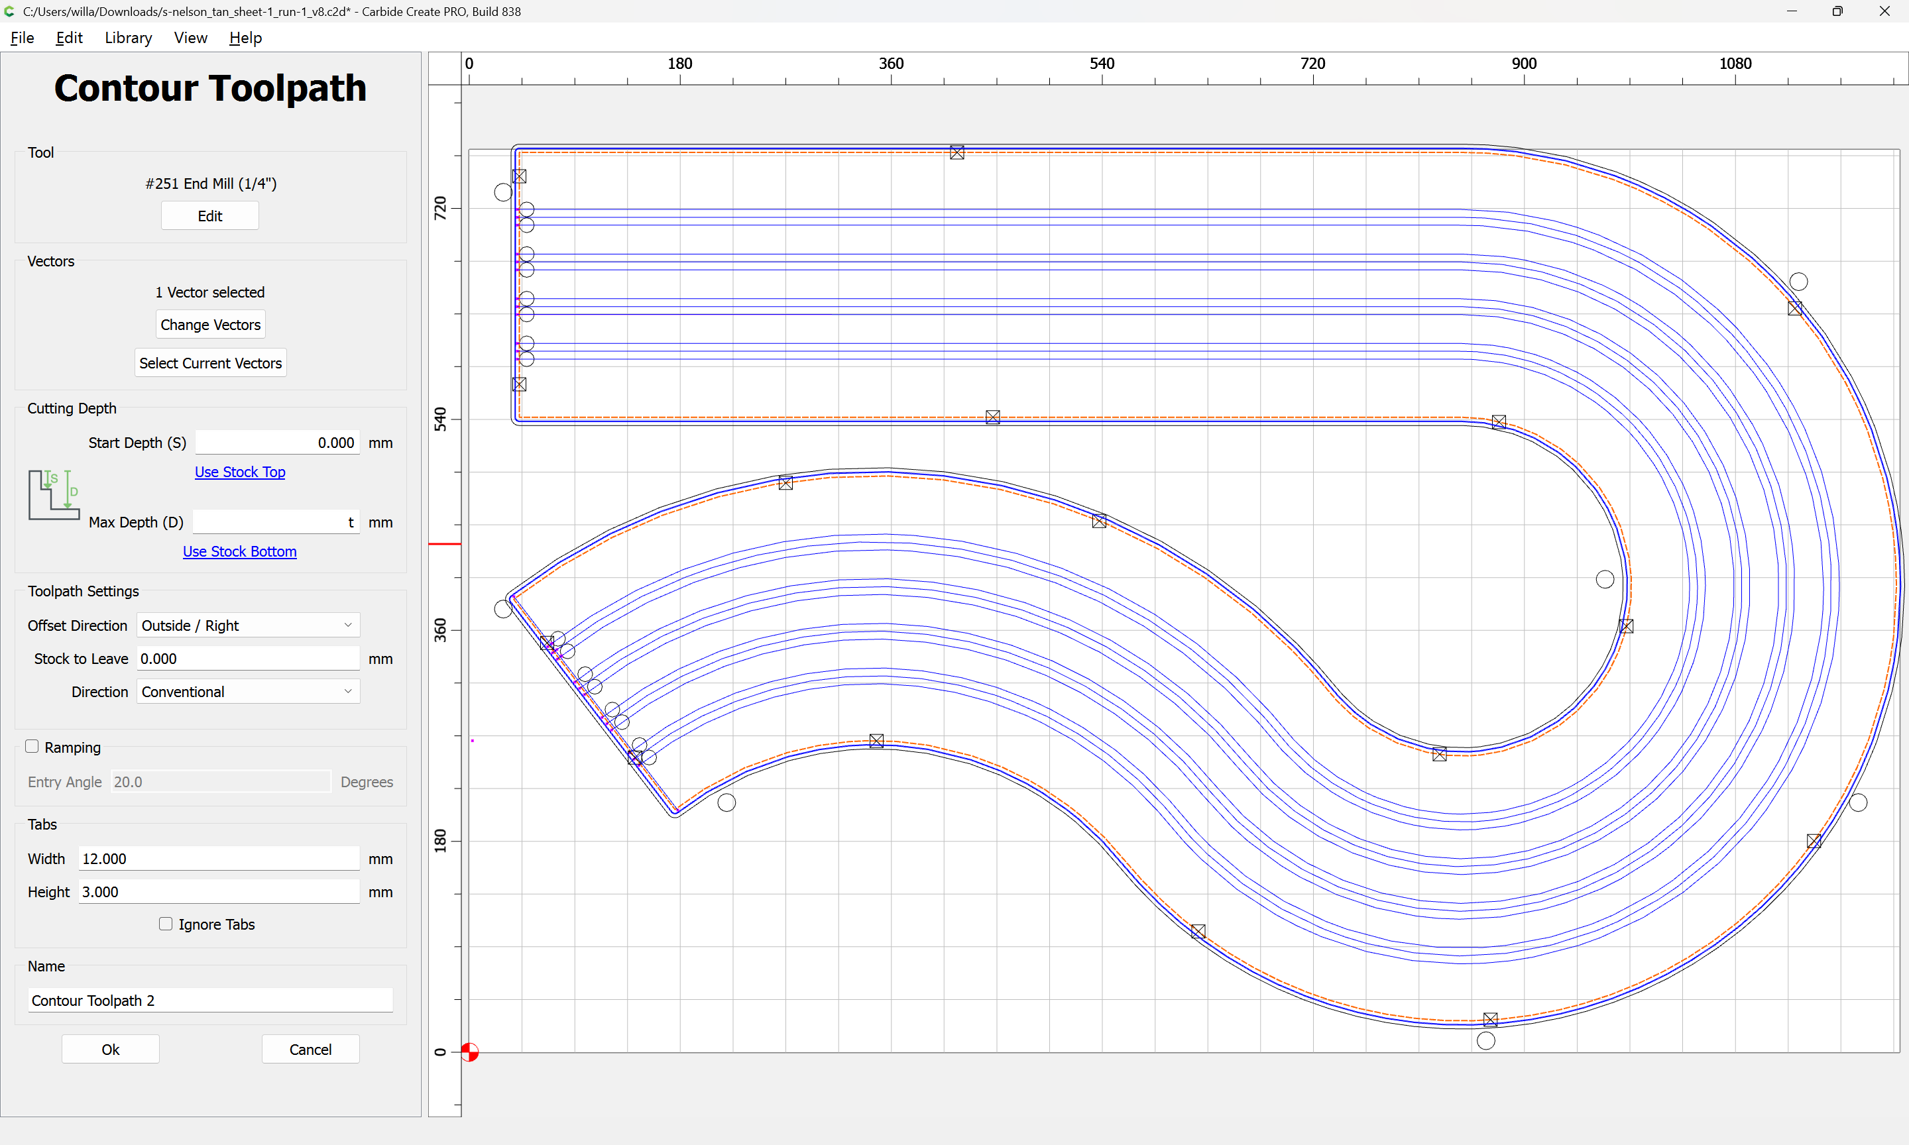Click the red marker on vertical ruler
This screenshot has width=1909, height=1145.
pyautogui.click(x=445, y=544)
